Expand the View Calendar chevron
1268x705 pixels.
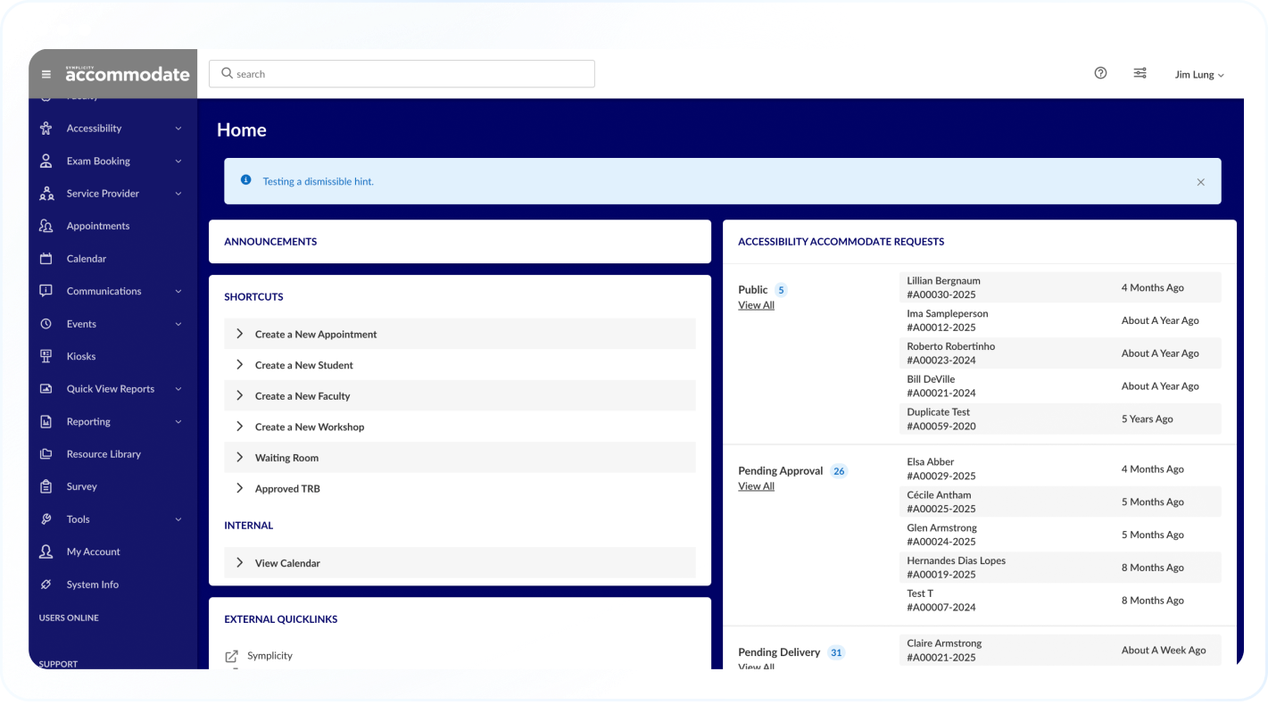[x=239, y=563]
